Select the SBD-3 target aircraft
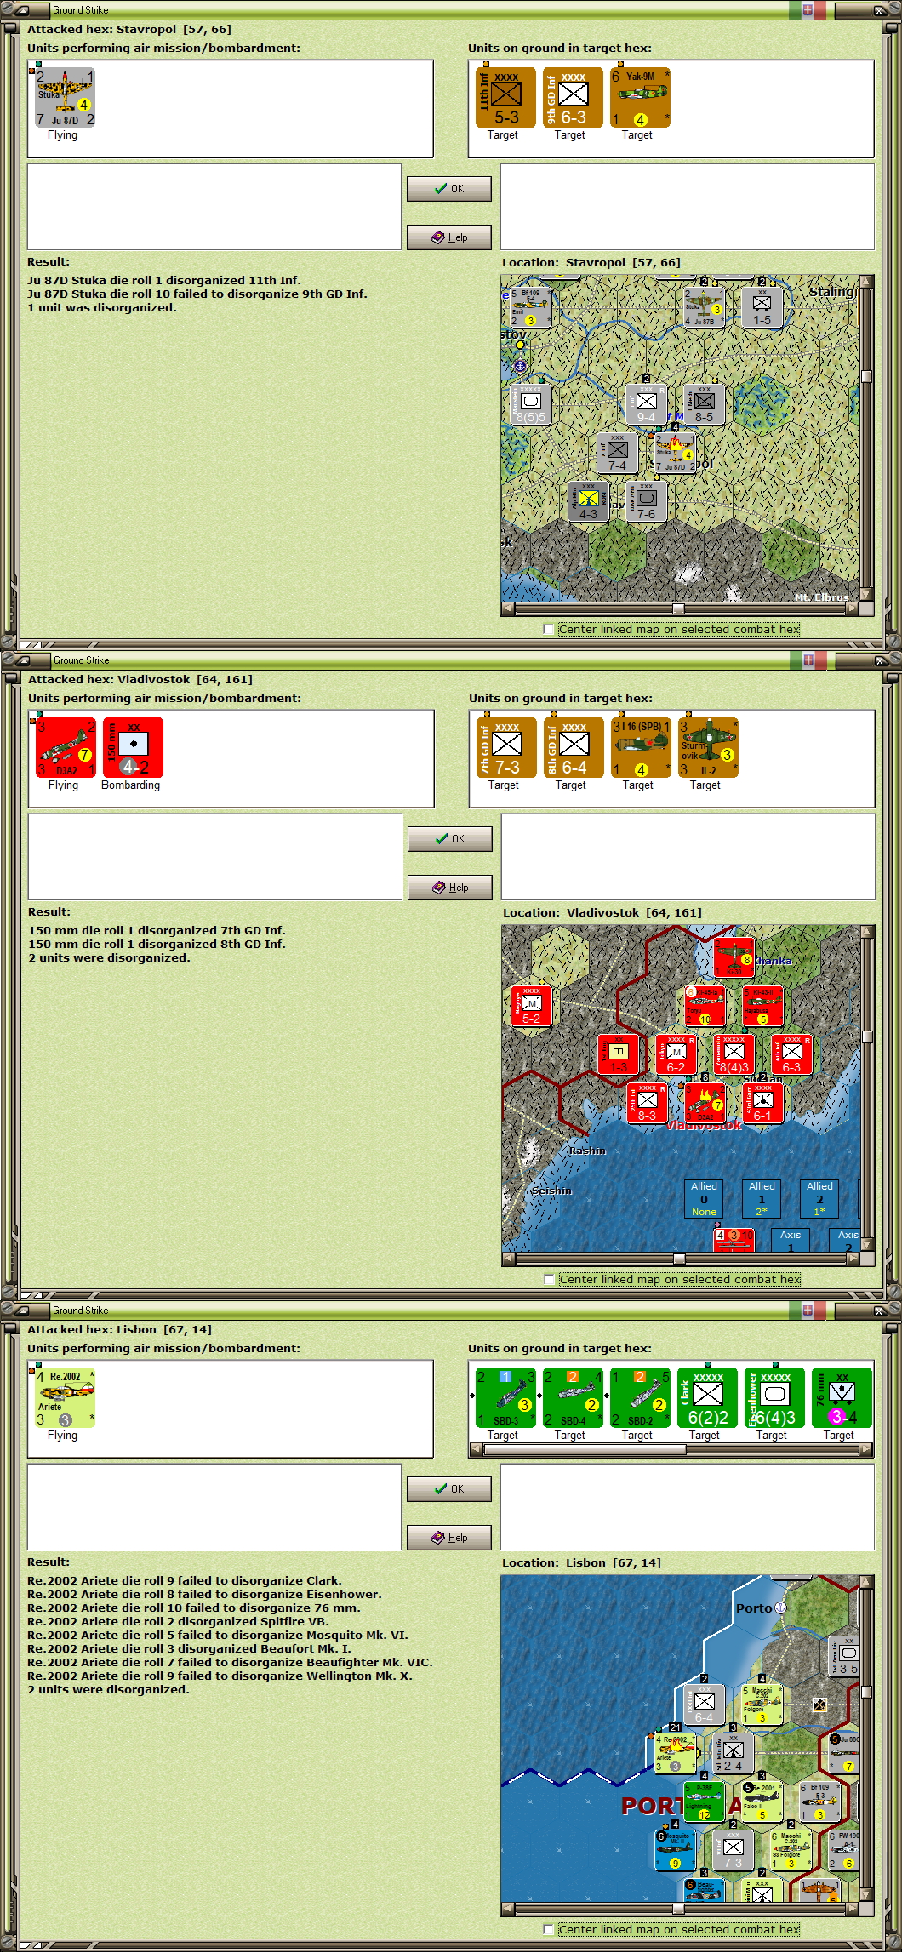Image resolution: width=902 pixels, height=1953 pixels. pos(505,1398)
